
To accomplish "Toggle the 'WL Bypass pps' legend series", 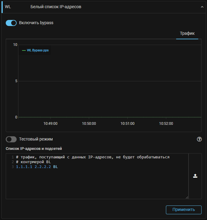I will click(38, 50).
